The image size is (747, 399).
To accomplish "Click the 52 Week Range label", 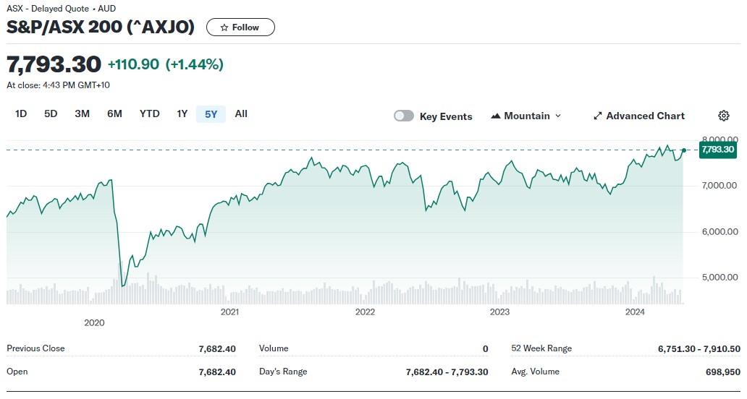I will pyautogui.click(x=541, y=348).
